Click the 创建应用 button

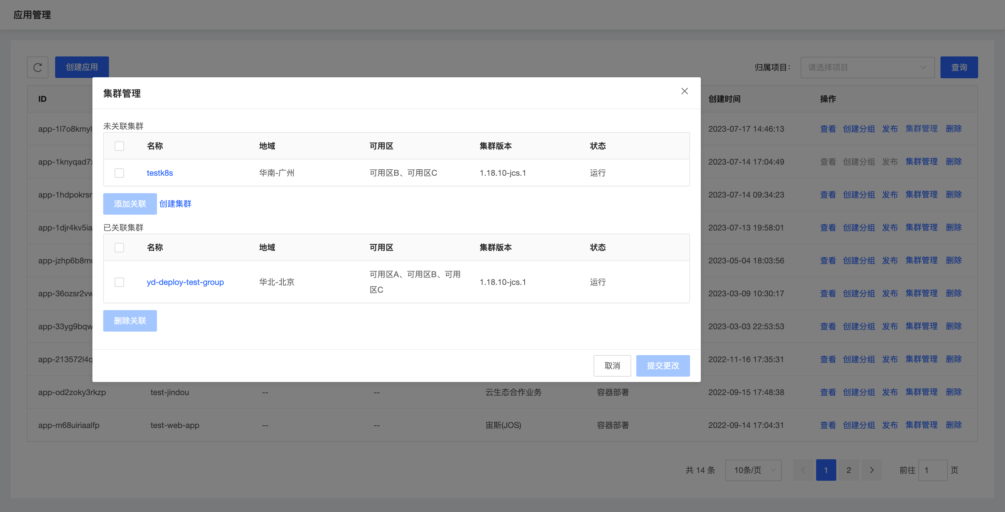tap(82, 67)
